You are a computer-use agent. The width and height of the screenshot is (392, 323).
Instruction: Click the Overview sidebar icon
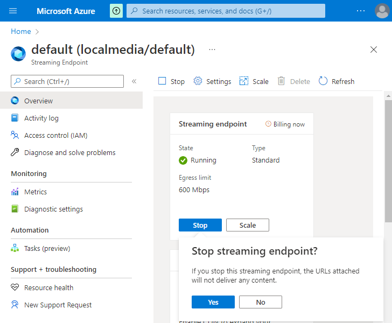[x=15, y=101]
